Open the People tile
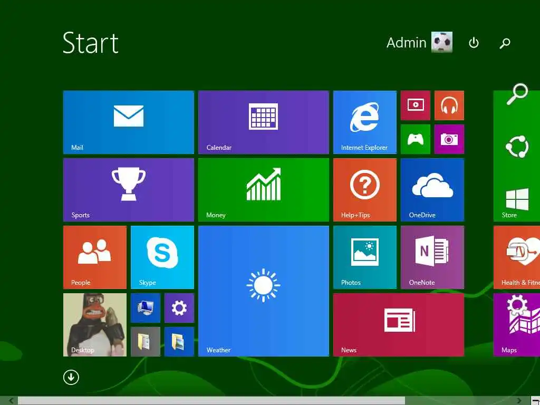The image size is (540, 405). click(x=95, y=257)
